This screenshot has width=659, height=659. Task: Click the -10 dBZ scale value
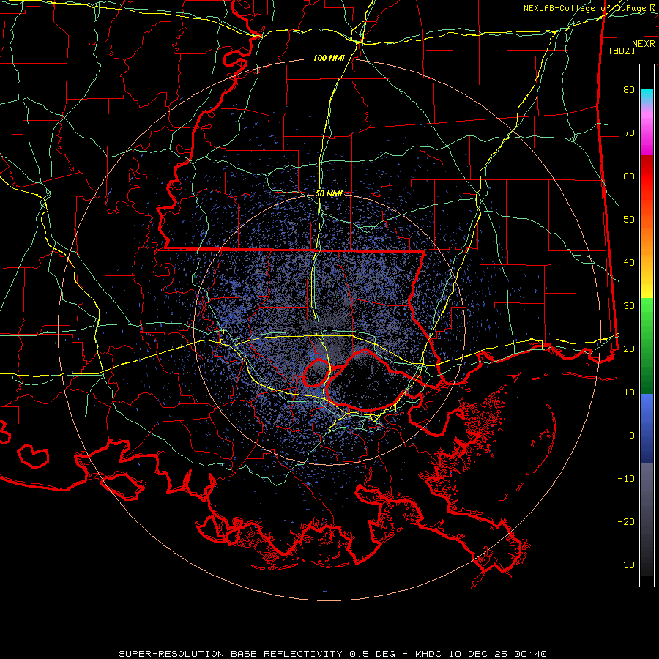tap(626, 479)
